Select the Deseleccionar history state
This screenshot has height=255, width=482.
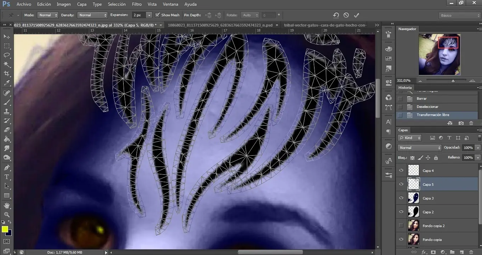437,107
